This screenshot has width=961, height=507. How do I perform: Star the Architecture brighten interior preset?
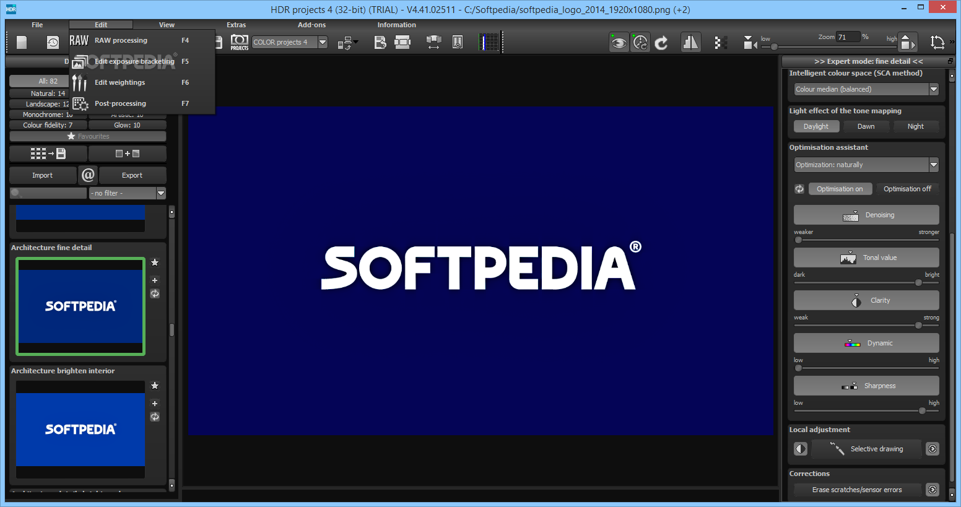point(155,386)
